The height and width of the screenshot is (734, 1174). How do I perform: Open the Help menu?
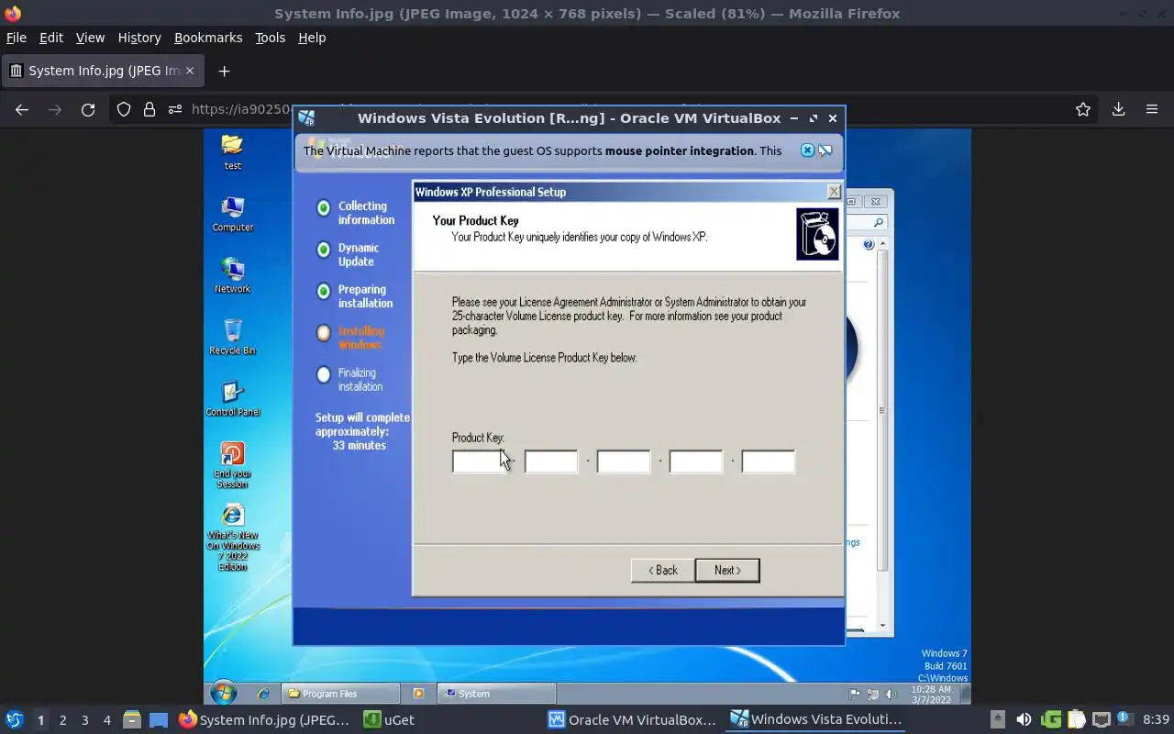(x=312, y=38)
